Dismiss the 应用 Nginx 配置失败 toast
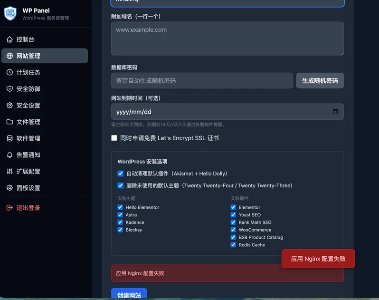379x300 pixels. (318, 259)
